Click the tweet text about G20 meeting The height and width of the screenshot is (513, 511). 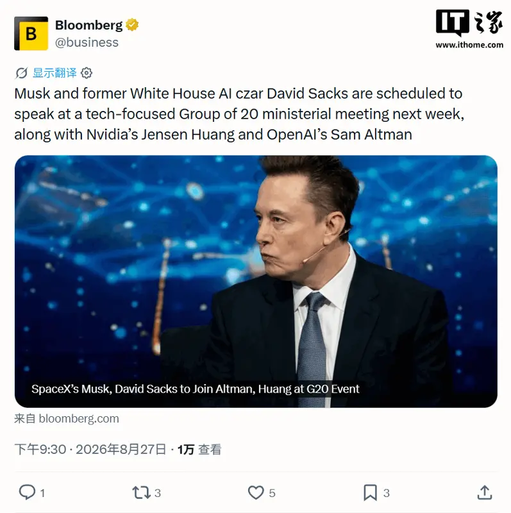coord(239,114)
